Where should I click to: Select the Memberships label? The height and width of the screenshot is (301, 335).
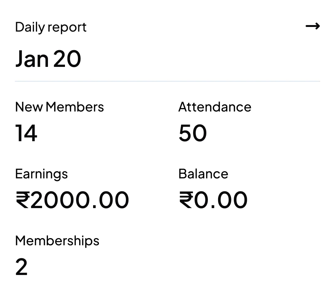(57, 240)
